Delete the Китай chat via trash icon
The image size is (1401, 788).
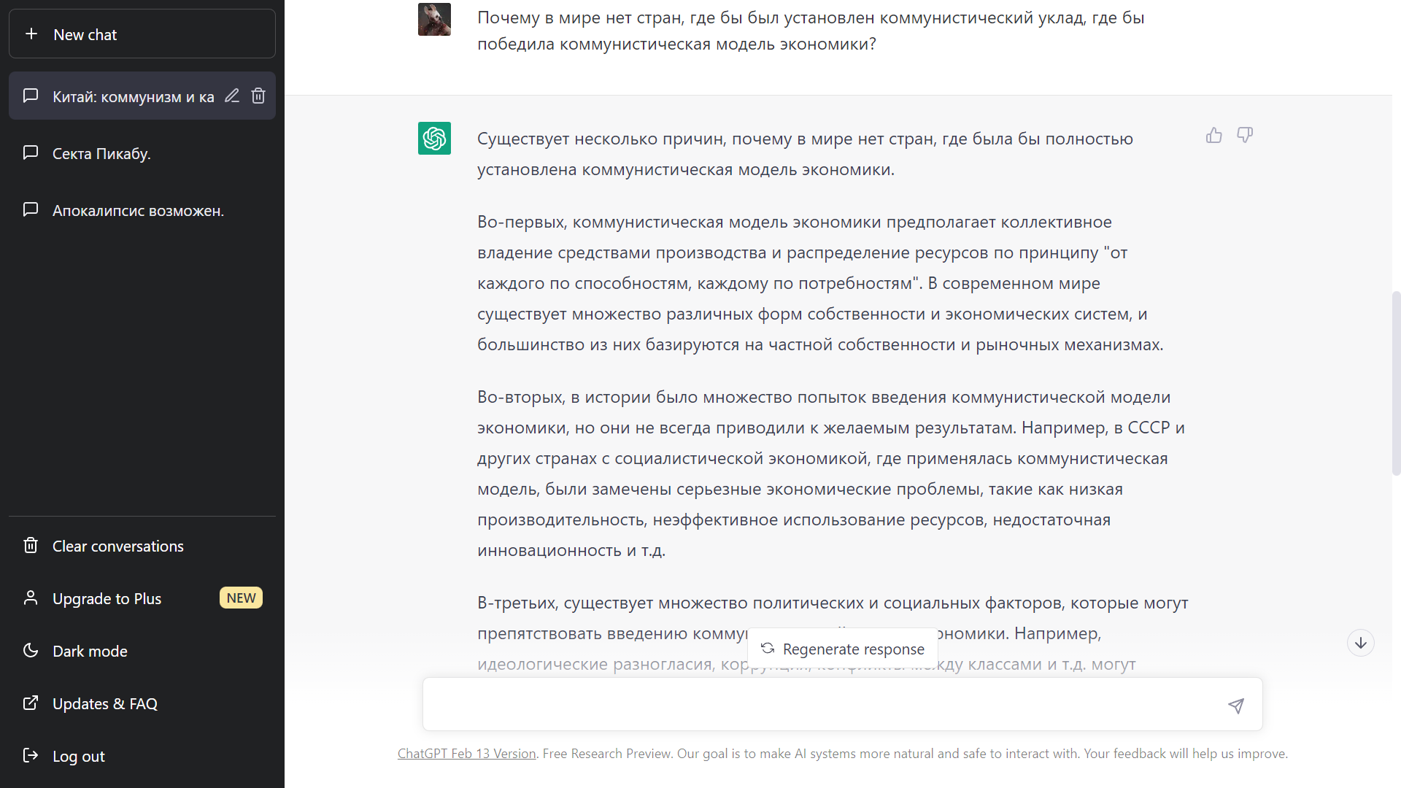[x=258, y=96]
